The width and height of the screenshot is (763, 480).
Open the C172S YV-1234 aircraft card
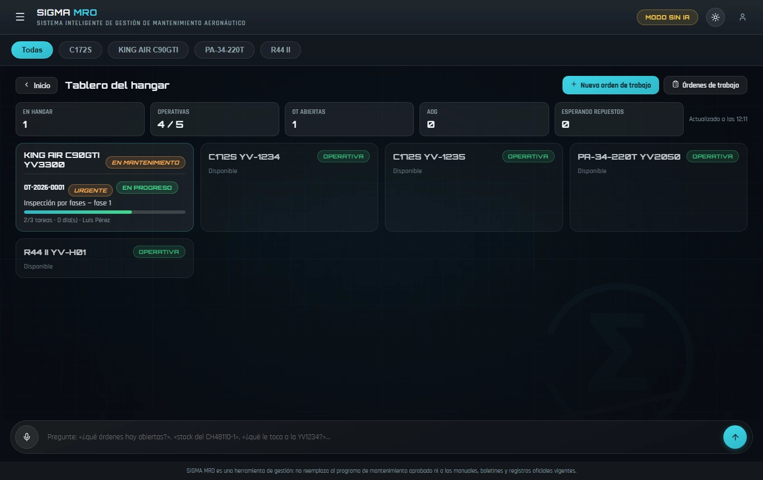[x=289, y=187]
